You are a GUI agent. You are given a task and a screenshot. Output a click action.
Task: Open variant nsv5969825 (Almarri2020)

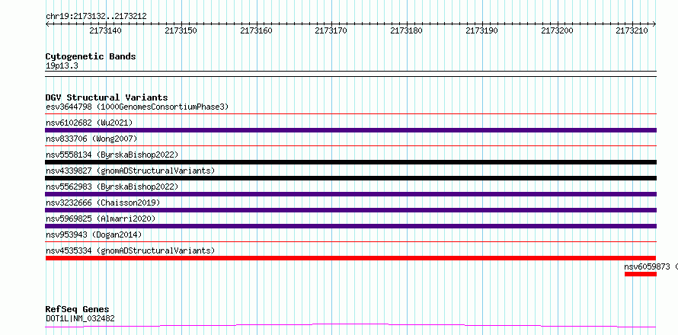click(101, 219)
